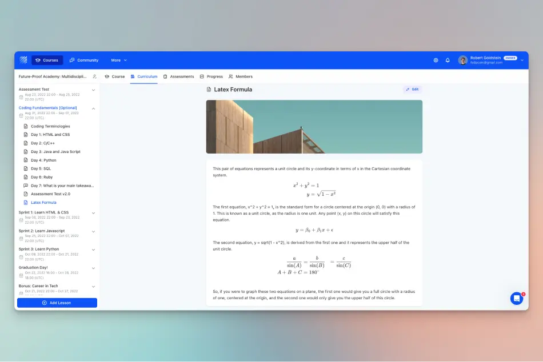
Task: Expand the user account dropdown chevron
Action: pos(522,60)
